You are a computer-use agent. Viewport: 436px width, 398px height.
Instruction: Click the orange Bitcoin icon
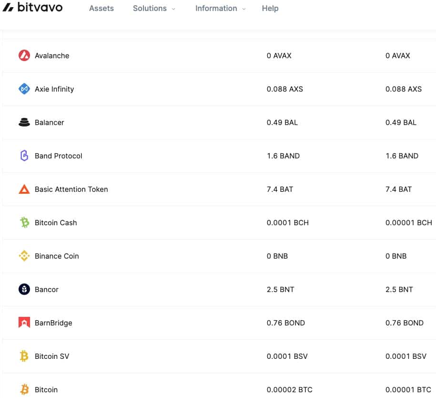[24, 389]
